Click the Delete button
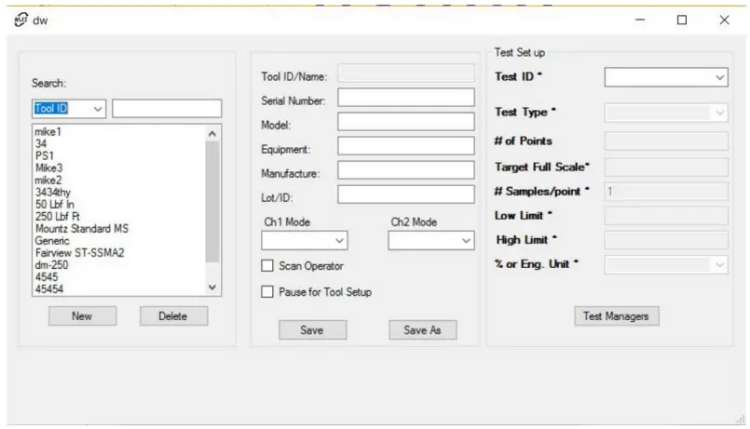This screenshot has width=750, height=429. click(x=173, y=316)
